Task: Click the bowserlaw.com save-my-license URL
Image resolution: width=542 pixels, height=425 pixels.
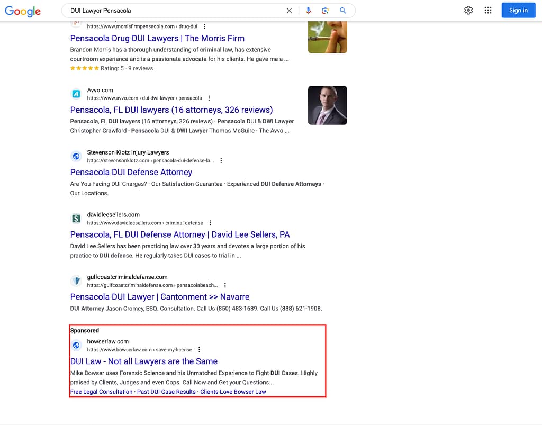Action: pyautogui.click(x=139, y=350)
